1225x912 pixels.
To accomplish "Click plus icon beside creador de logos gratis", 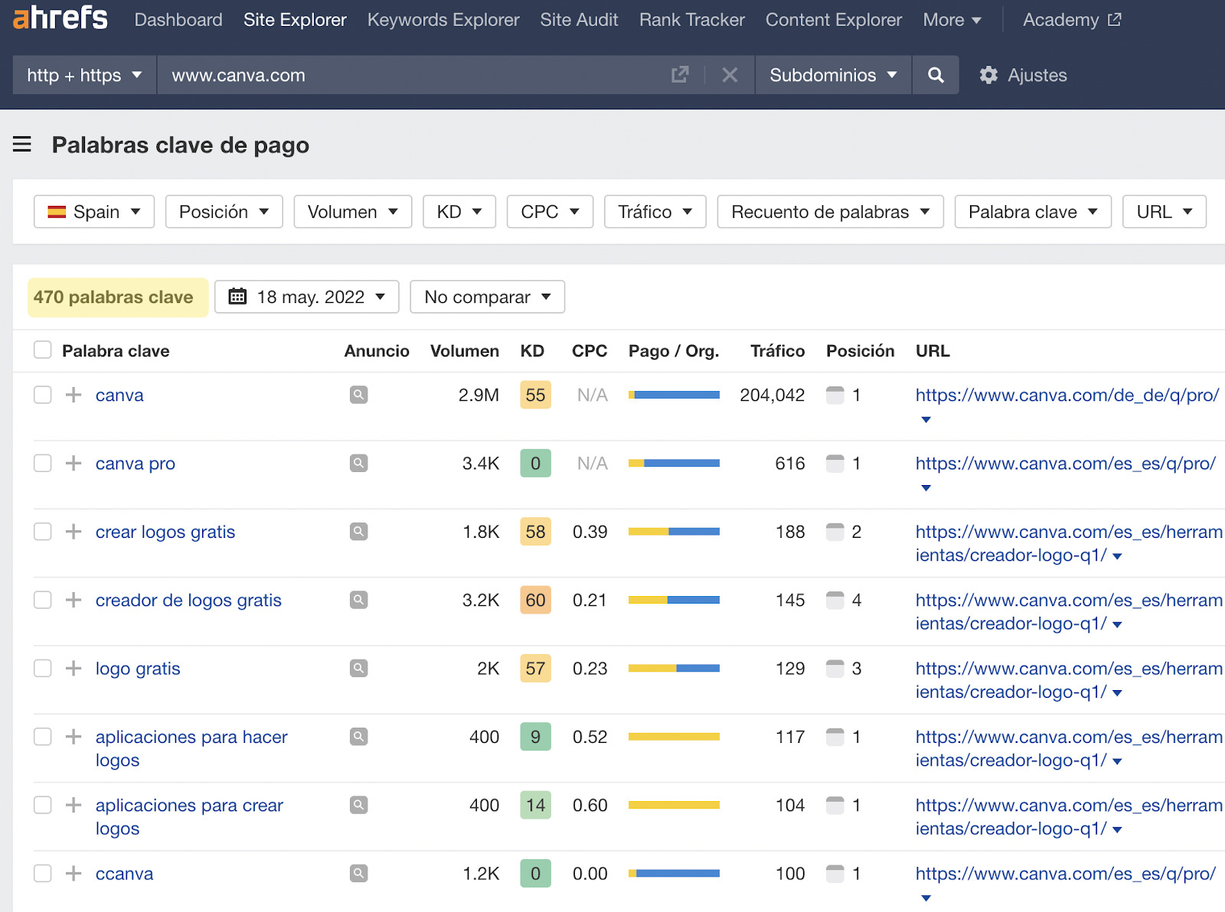I will 73,600.
